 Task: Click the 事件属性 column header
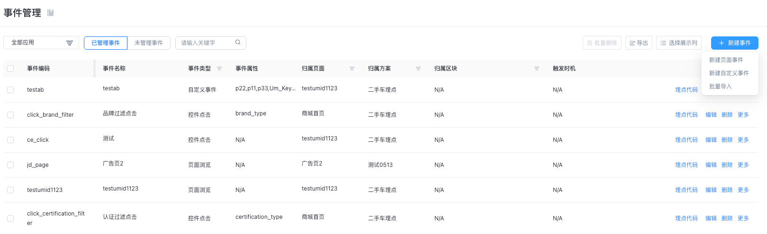247,69
